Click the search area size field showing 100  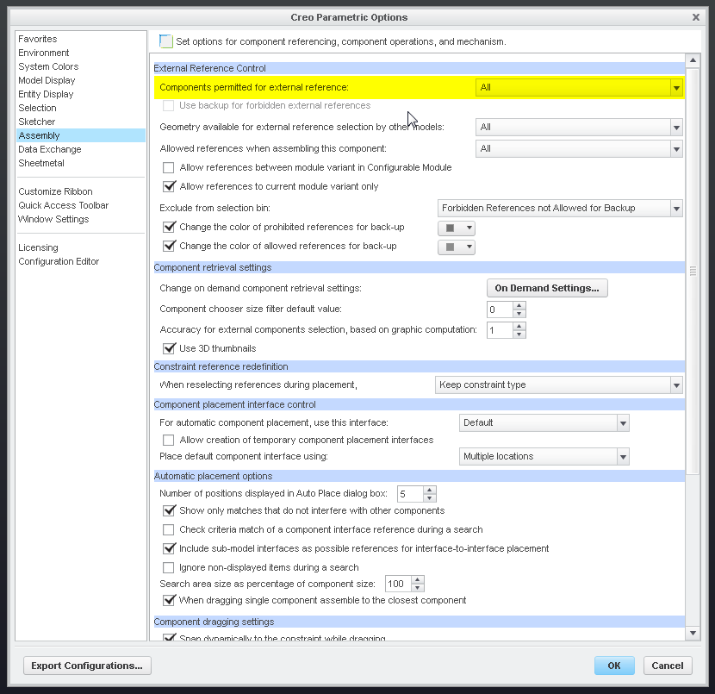coord(399,584)
